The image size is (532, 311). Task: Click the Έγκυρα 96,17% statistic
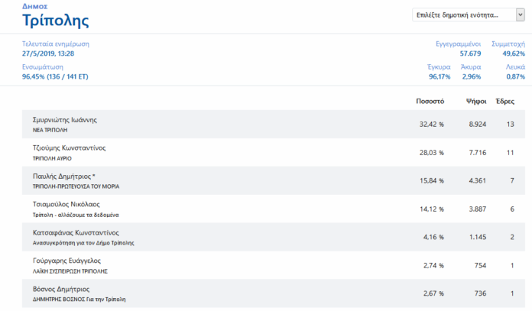pos(439,76)
